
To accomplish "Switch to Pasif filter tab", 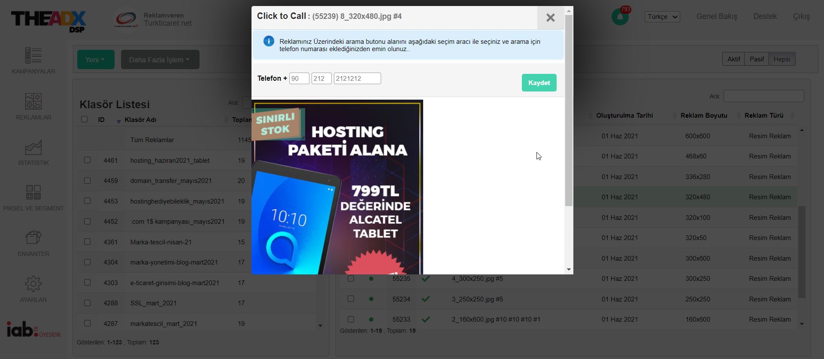I will pyautogui.click(x=757, y=59).
